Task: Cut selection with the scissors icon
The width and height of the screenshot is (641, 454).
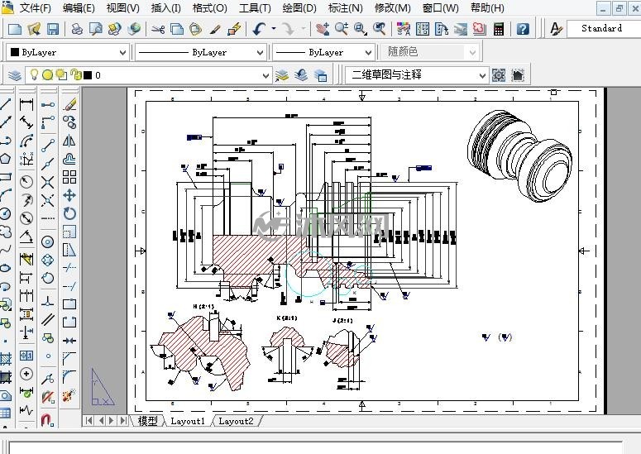Action: click(158, 29)
